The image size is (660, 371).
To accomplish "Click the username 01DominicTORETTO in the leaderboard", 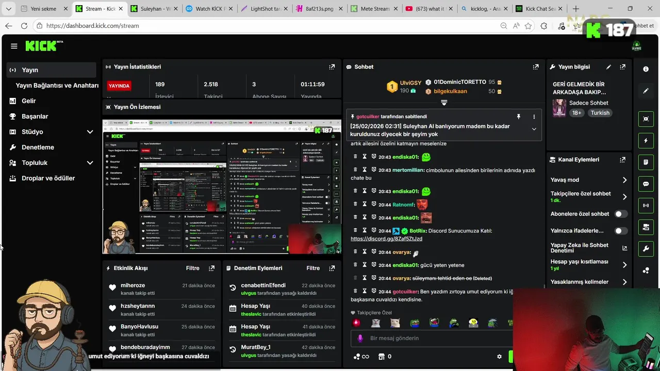I will tap(460, 82).
